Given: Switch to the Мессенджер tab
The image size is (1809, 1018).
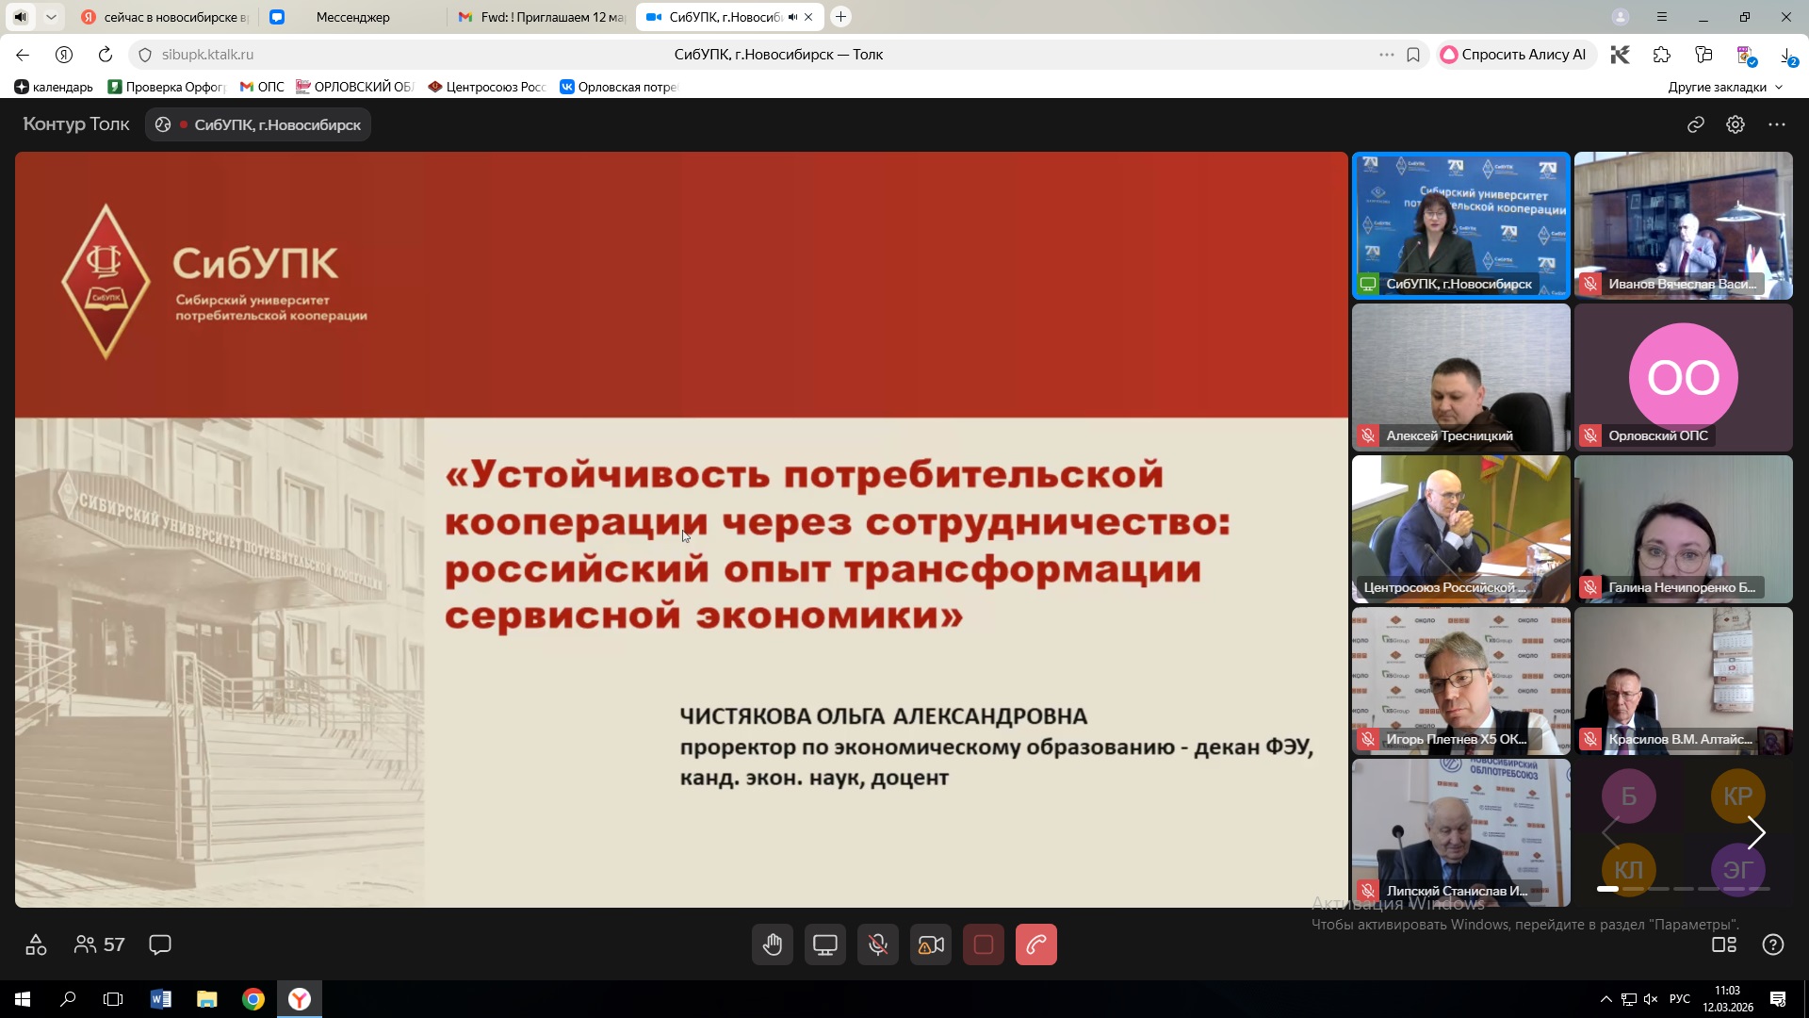Looking at the screenshot, I should pyautogui.click(x=352, y=17).
